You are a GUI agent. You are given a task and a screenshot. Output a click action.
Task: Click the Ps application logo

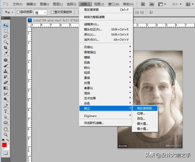pyautogui.click(x=5, y=4)
